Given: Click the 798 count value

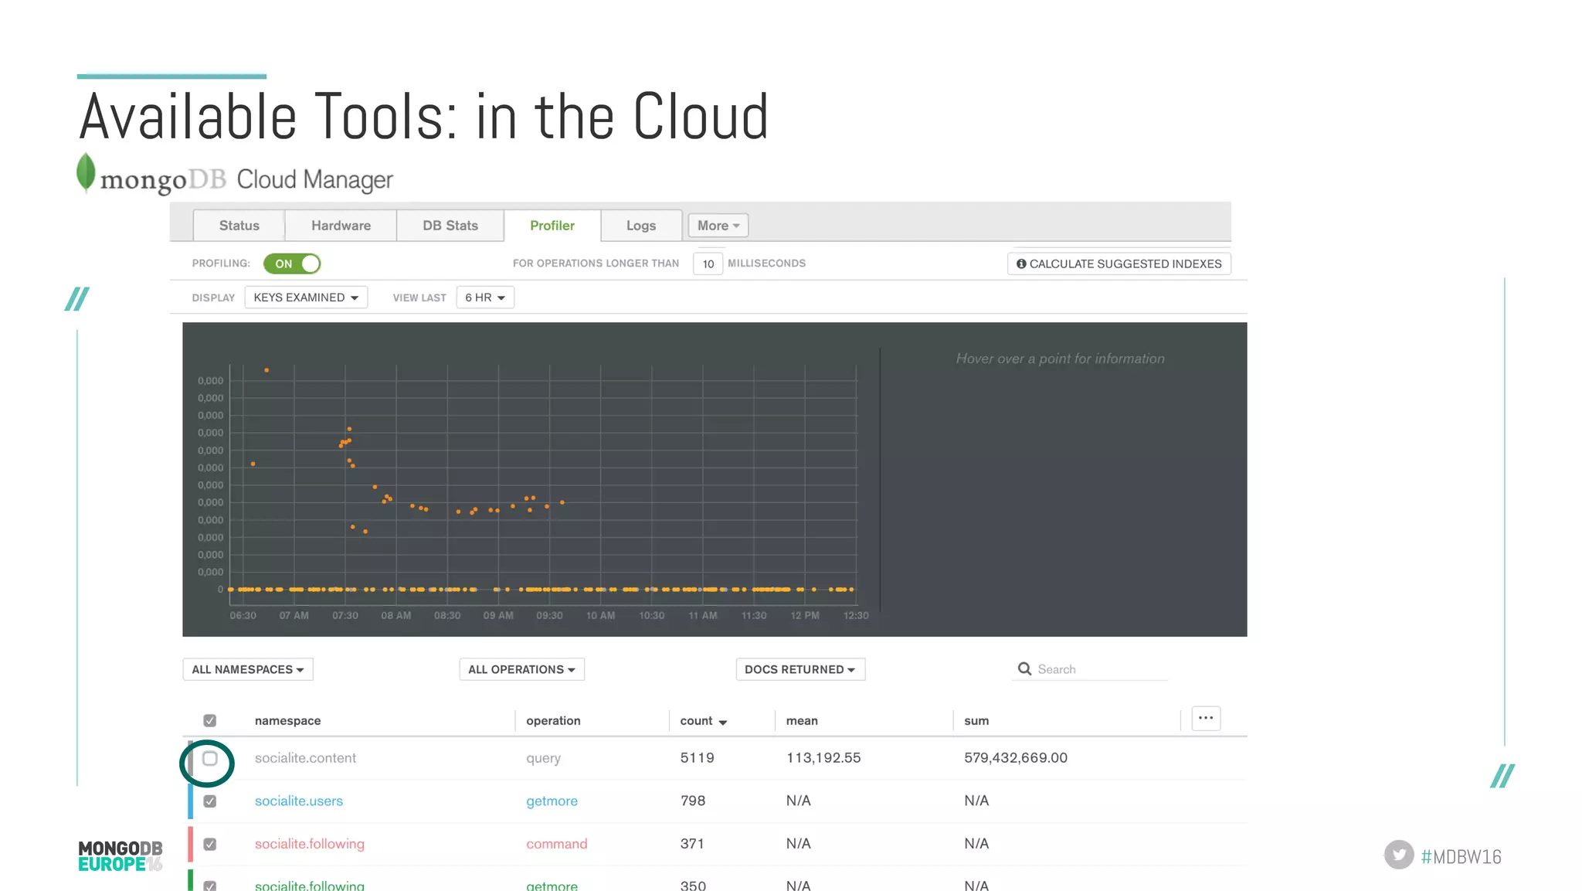Looking at the screenshot, I should point(693,801).
